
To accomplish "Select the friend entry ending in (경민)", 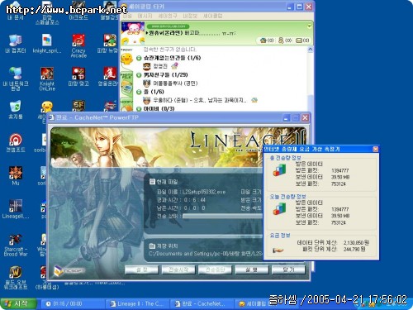I will tap(170, 83).
